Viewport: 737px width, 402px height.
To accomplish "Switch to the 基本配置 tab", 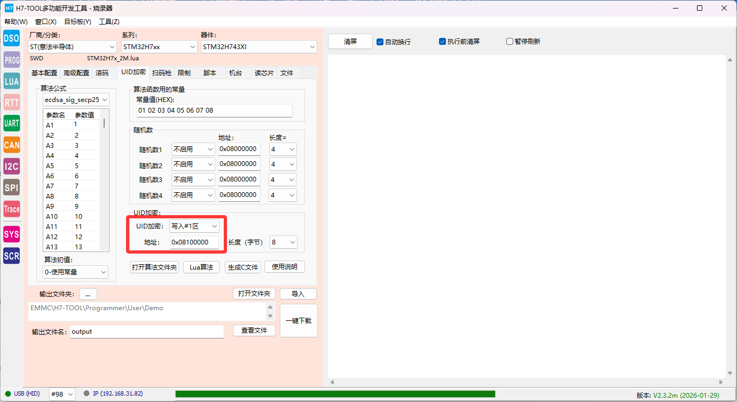I will (x=44, y=73).
